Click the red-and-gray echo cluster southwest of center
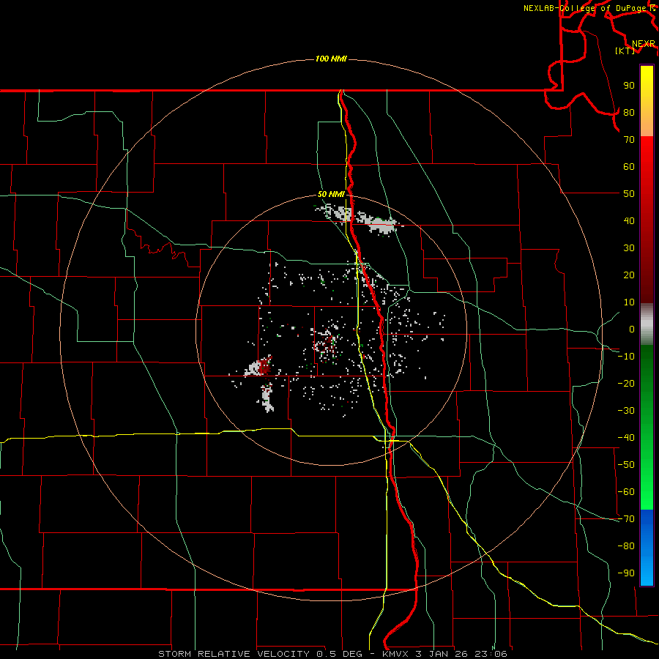 tap(259, 367)
